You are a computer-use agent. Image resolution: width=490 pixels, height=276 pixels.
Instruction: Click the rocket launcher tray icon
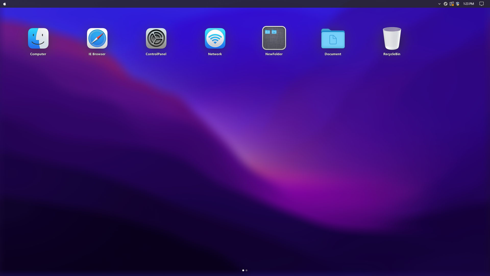(446, 4)
